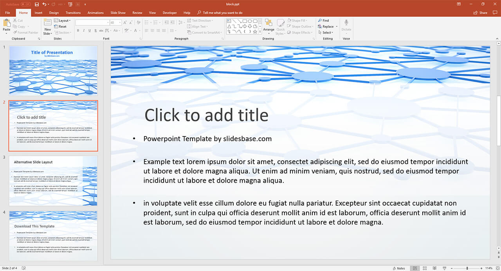This screenshot has height=271, width=501.
Task: Toggle the AutoSave switch
Action: pyautogui.click(x=26, y=4)
